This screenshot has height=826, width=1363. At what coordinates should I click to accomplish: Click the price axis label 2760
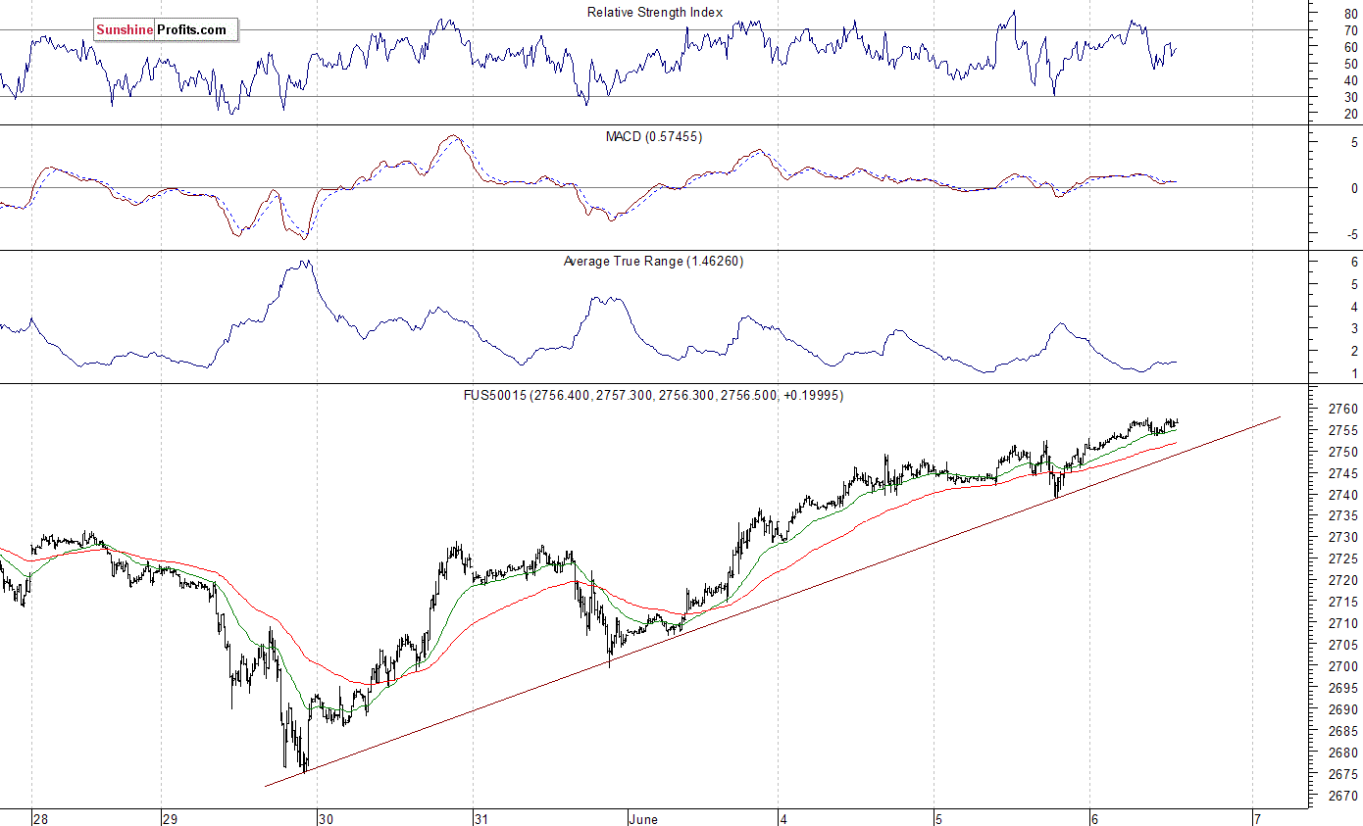point(1343,409)
